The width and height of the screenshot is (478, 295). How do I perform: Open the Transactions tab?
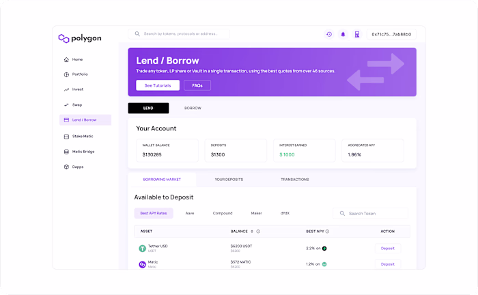[295, 180]
